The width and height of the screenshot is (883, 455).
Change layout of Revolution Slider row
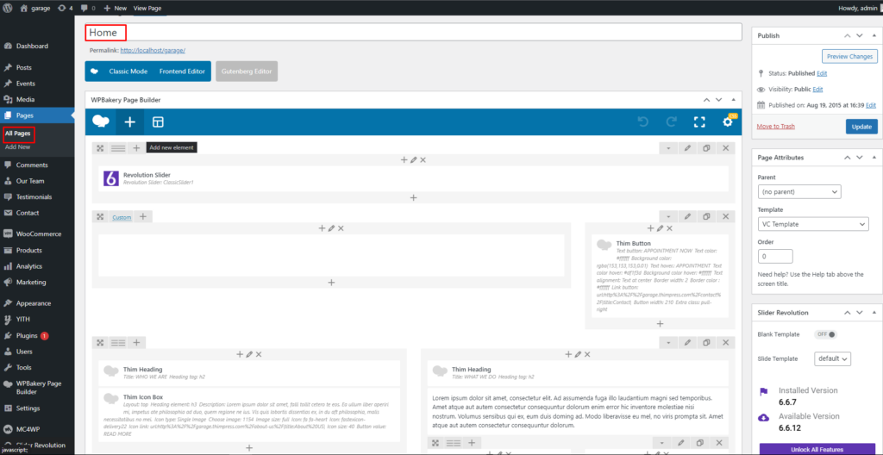pyautogui.click(x=117, y=148)
